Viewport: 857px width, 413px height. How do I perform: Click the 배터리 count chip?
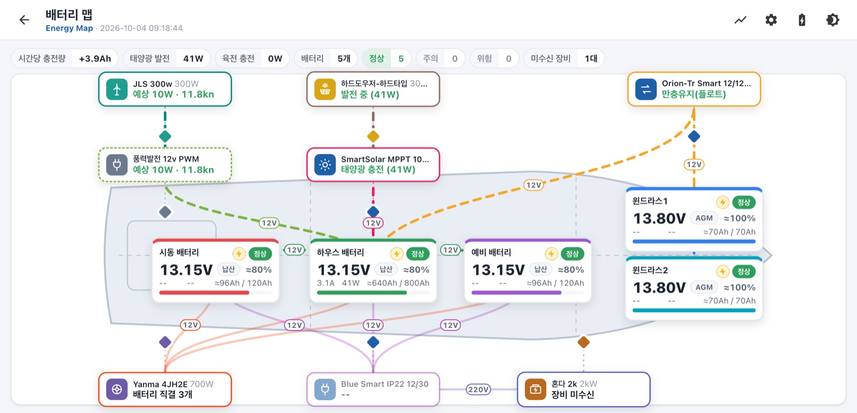pyautogui.click(x=326, y=58)
